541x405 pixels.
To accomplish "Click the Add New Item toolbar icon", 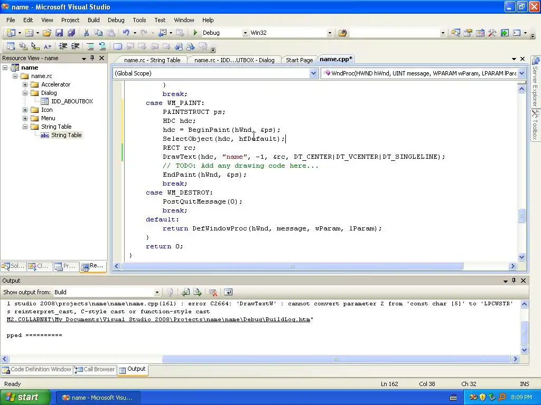I will coord(30,33).
